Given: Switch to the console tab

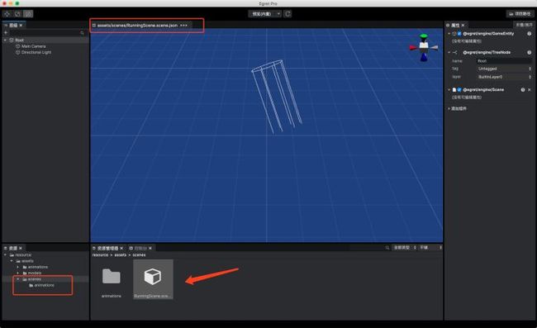Looking at the screenshot, I should (x=140, y=248).
